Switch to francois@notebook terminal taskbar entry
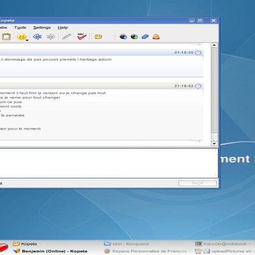Viewport: 255px width, 255px height. coord(225,244)
